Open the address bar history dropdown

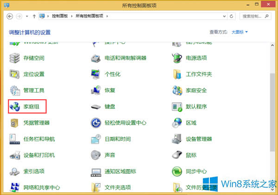[x=225, y=16]
